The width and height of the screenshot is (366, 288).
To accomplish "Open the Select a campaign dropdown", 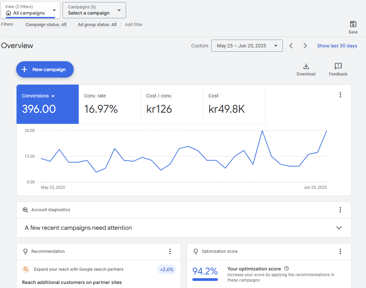I will point(94,10).
